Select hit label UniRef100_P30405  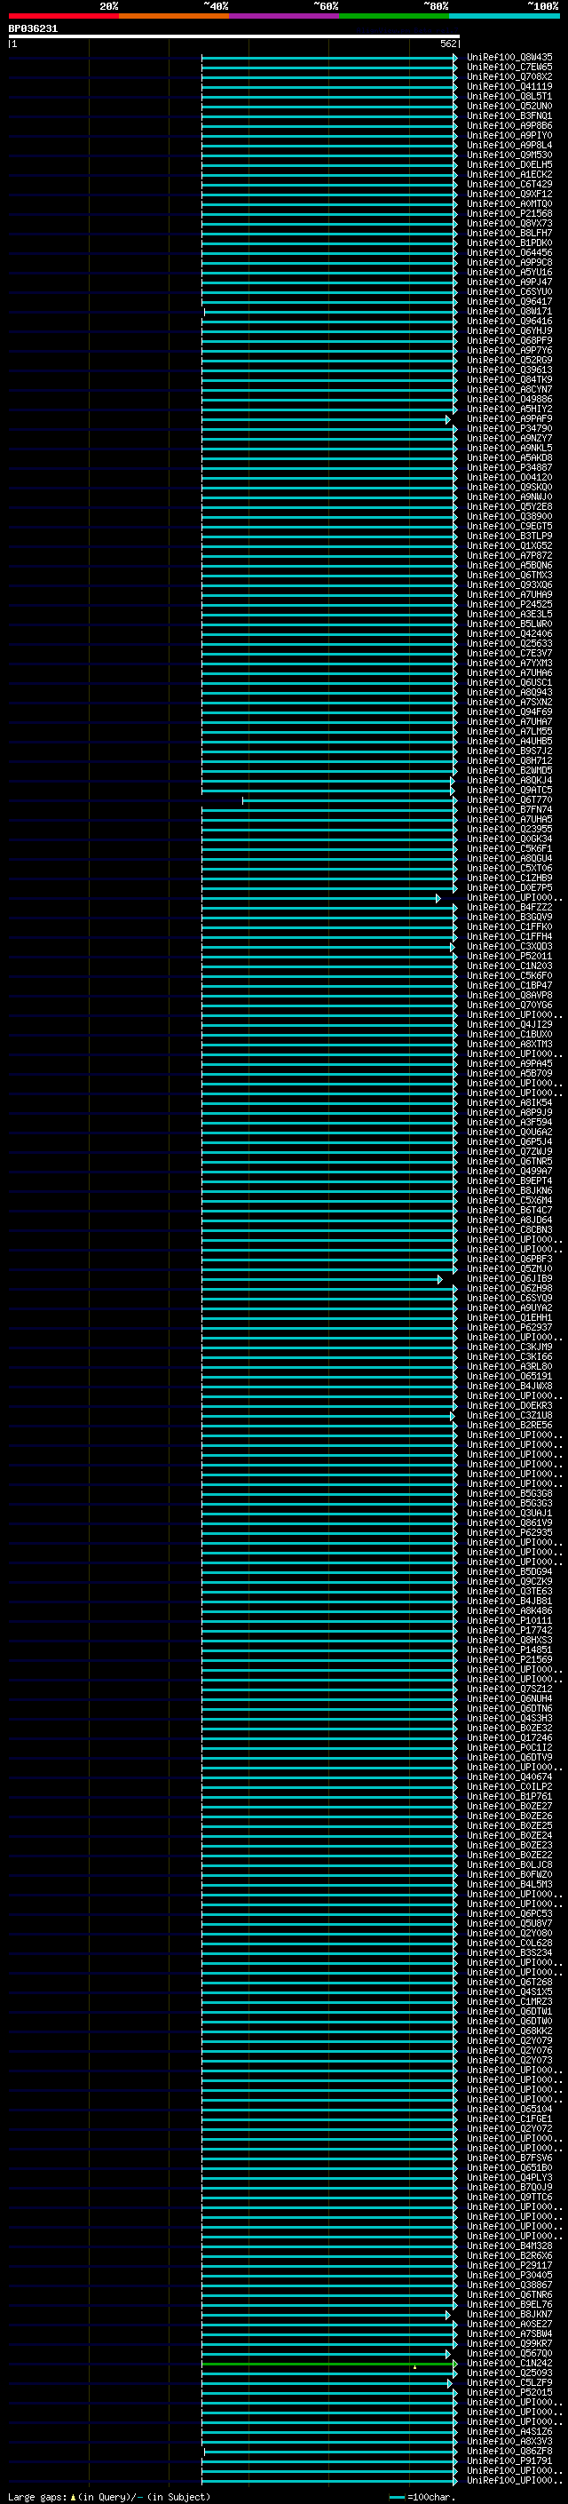coord(509,2275)
